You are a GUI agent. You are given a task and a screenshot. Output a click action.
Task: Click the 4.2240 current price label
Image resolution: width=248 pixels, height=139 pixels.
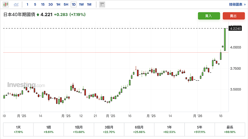pos(235,28)
